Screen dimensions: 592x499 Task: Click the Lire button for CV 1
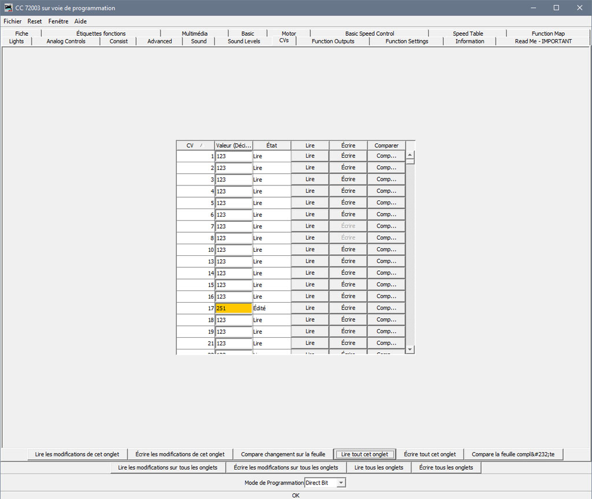(310, 156)
